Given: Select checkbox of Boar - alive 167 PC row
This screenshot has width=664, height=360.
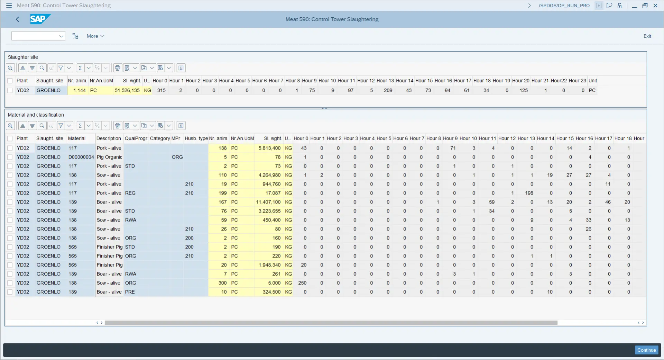Looking at the screenshot, I should click(10, 202).
